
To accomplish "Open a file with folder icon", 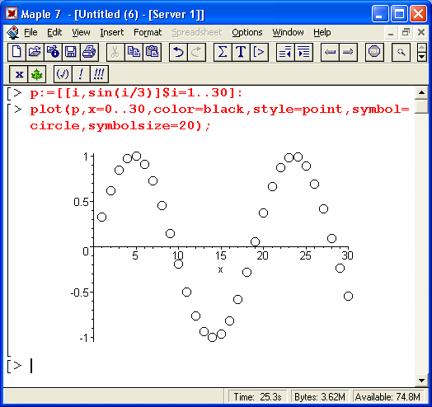I will point(35,52).
